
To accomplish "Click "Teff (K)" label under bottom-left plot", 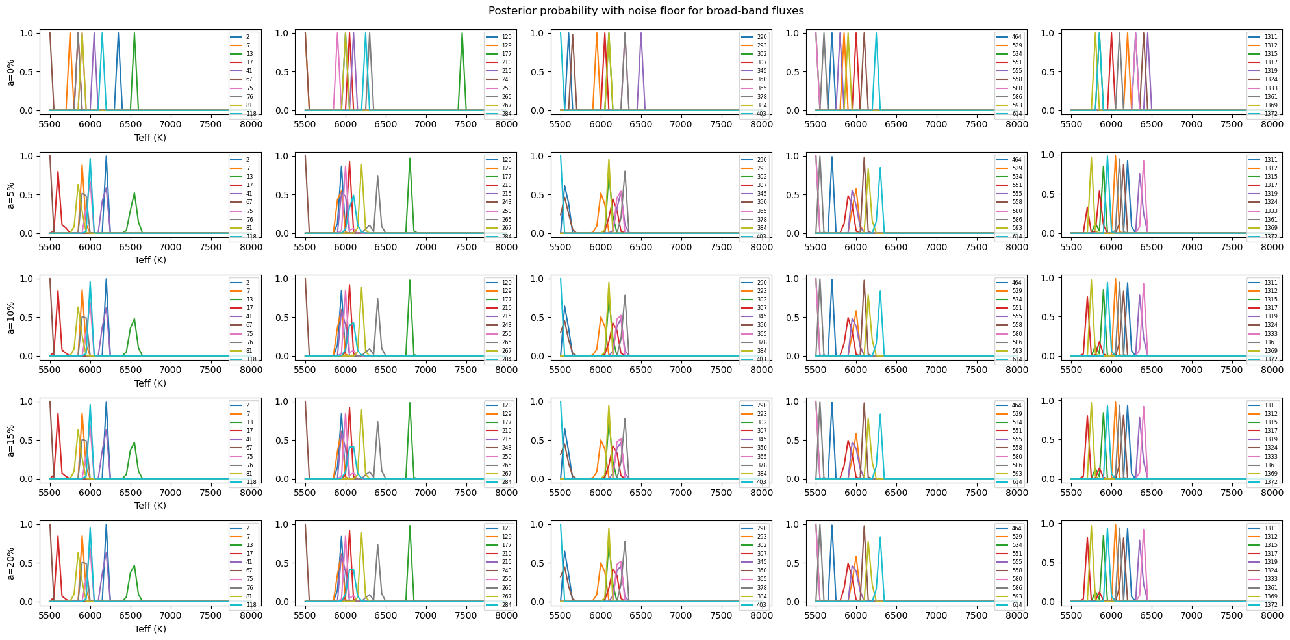I will point(150,629).
